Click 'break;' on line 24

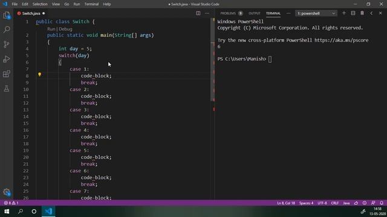click(89, 184)
